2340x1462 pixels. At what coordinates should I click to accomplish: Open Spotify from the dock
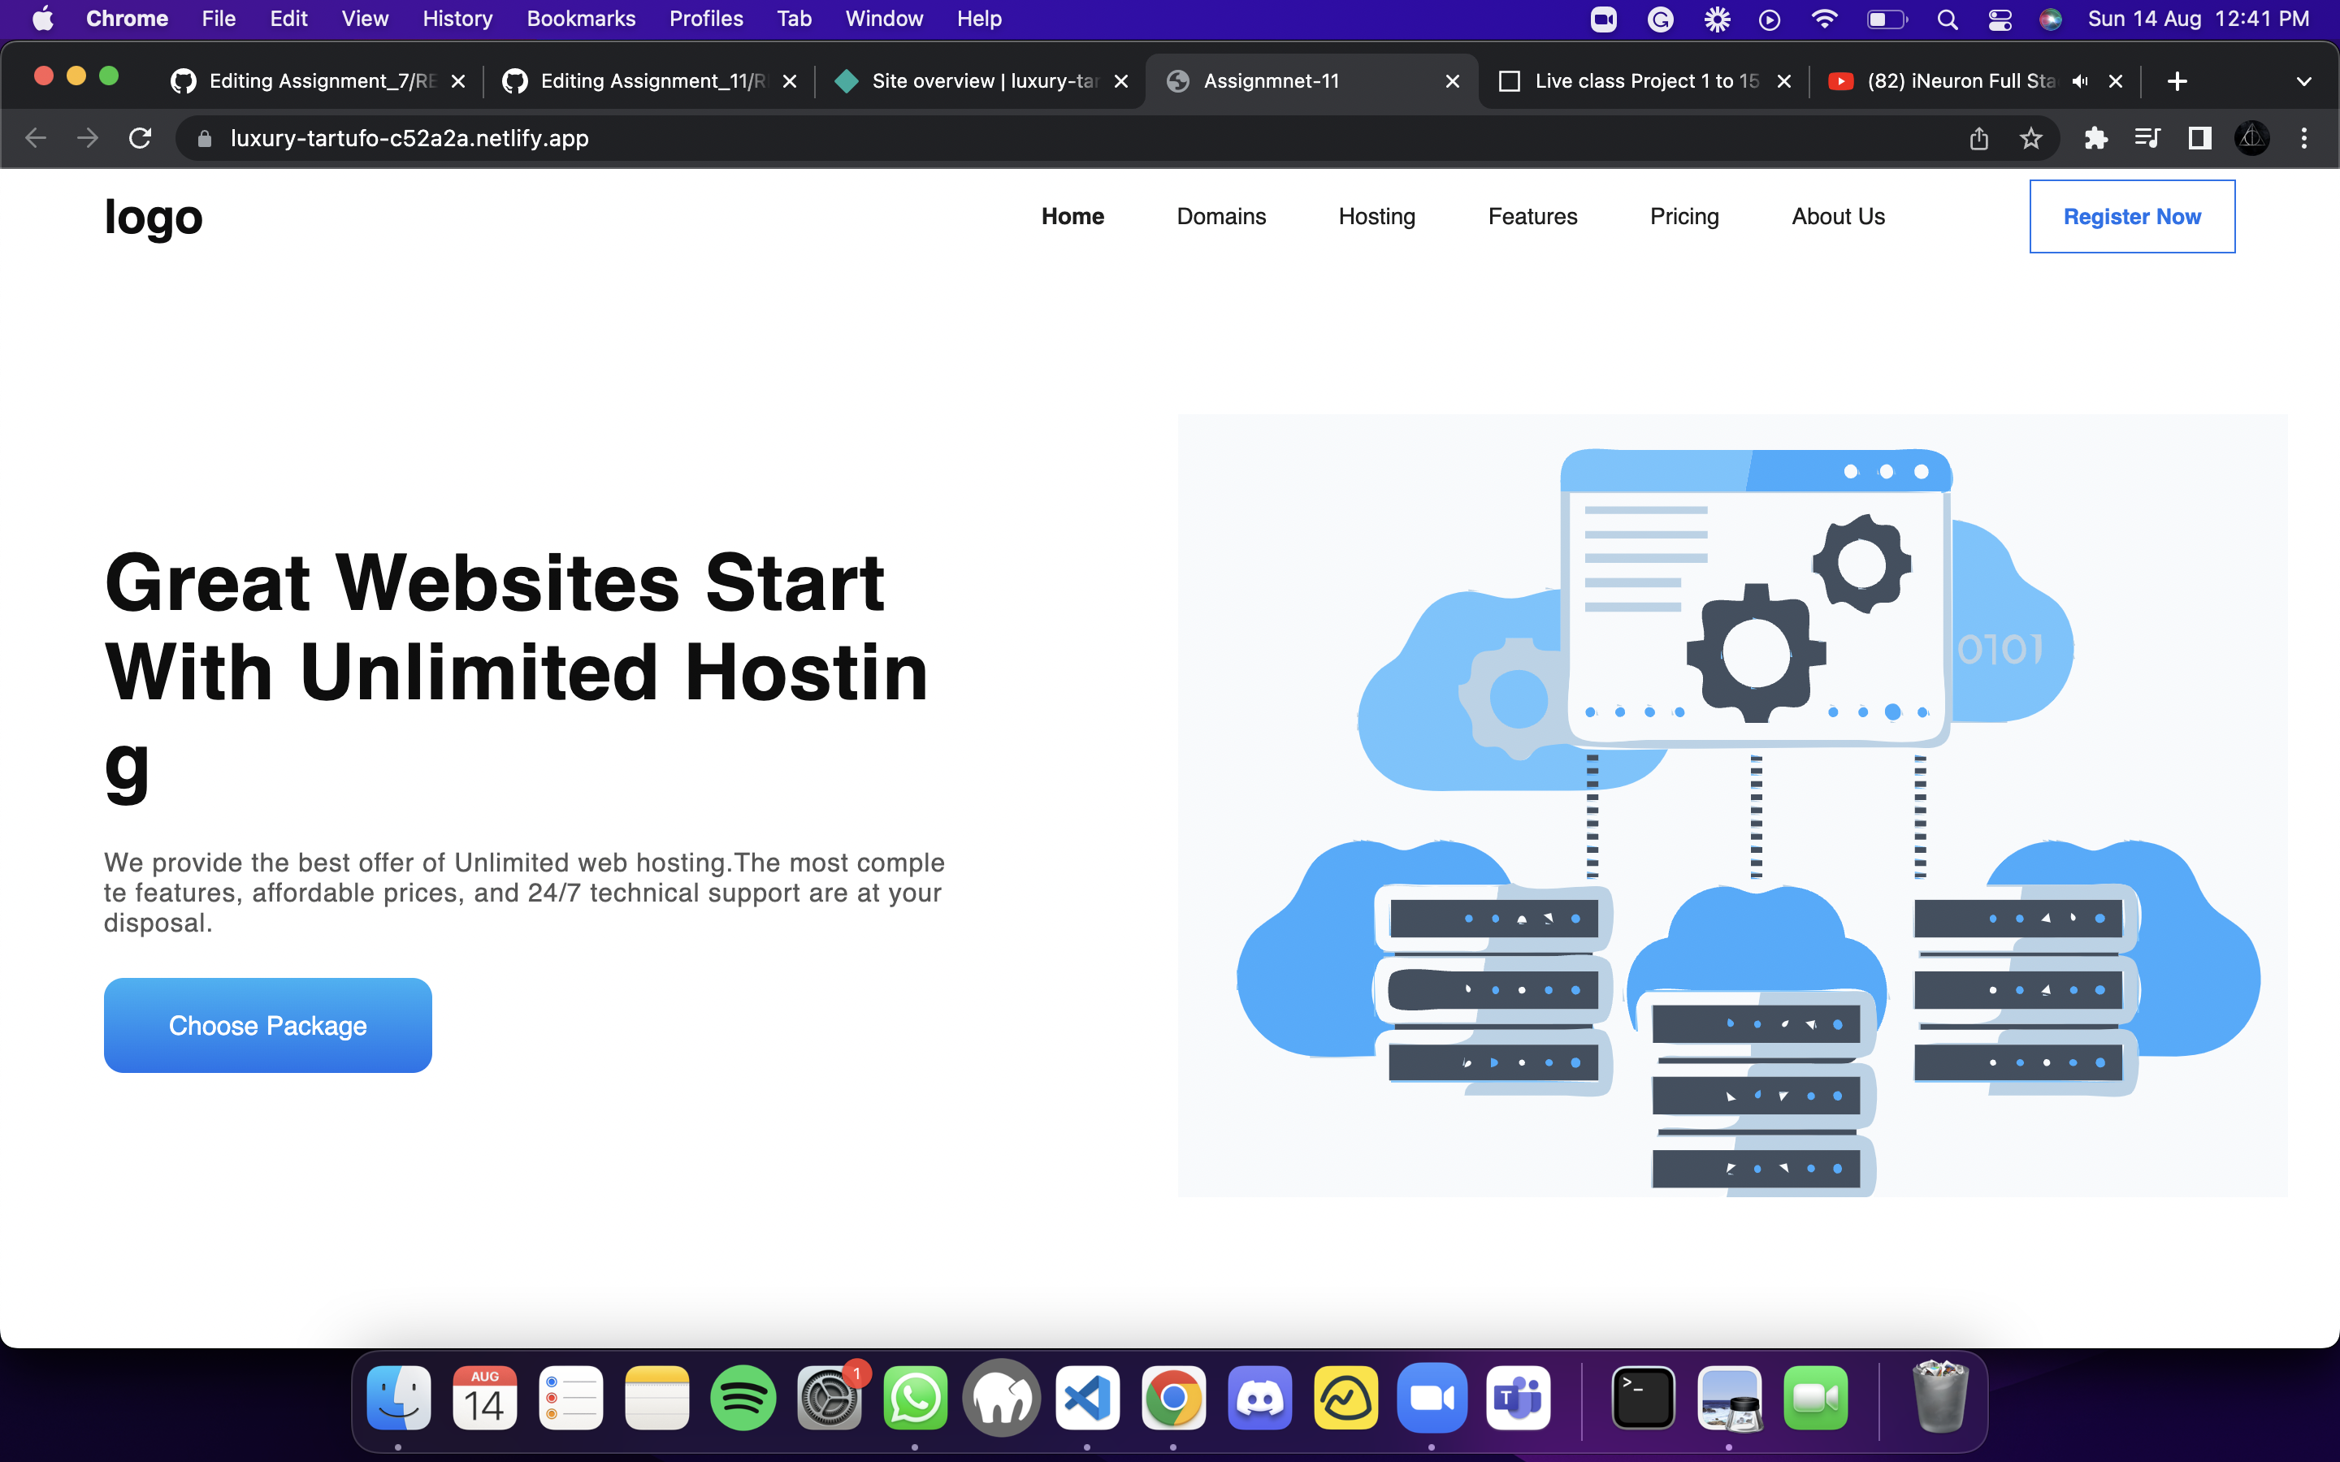point(743,1397)
